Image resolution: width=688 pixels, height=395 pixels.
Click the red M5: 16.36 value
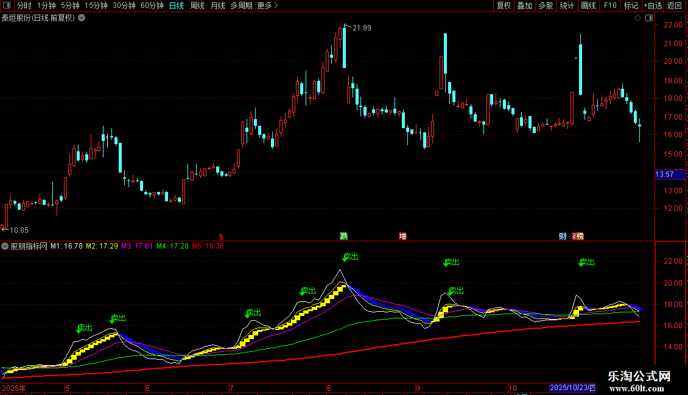coord(208,246)
